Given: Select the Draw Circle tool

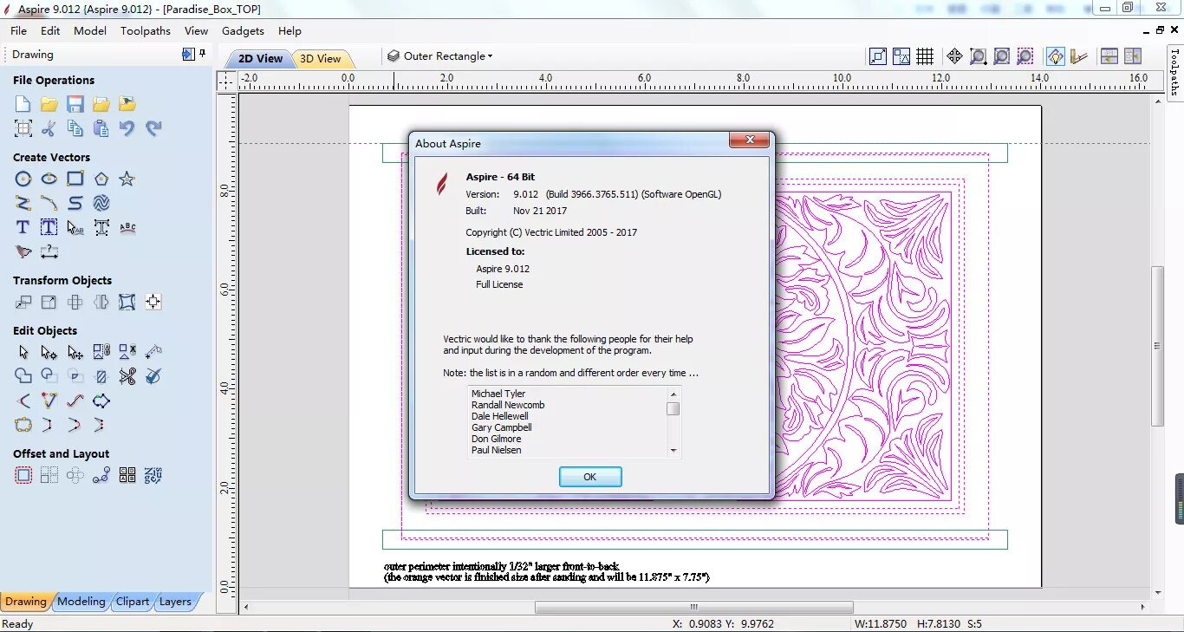Looking at the screenshot, I should [23, 179].
